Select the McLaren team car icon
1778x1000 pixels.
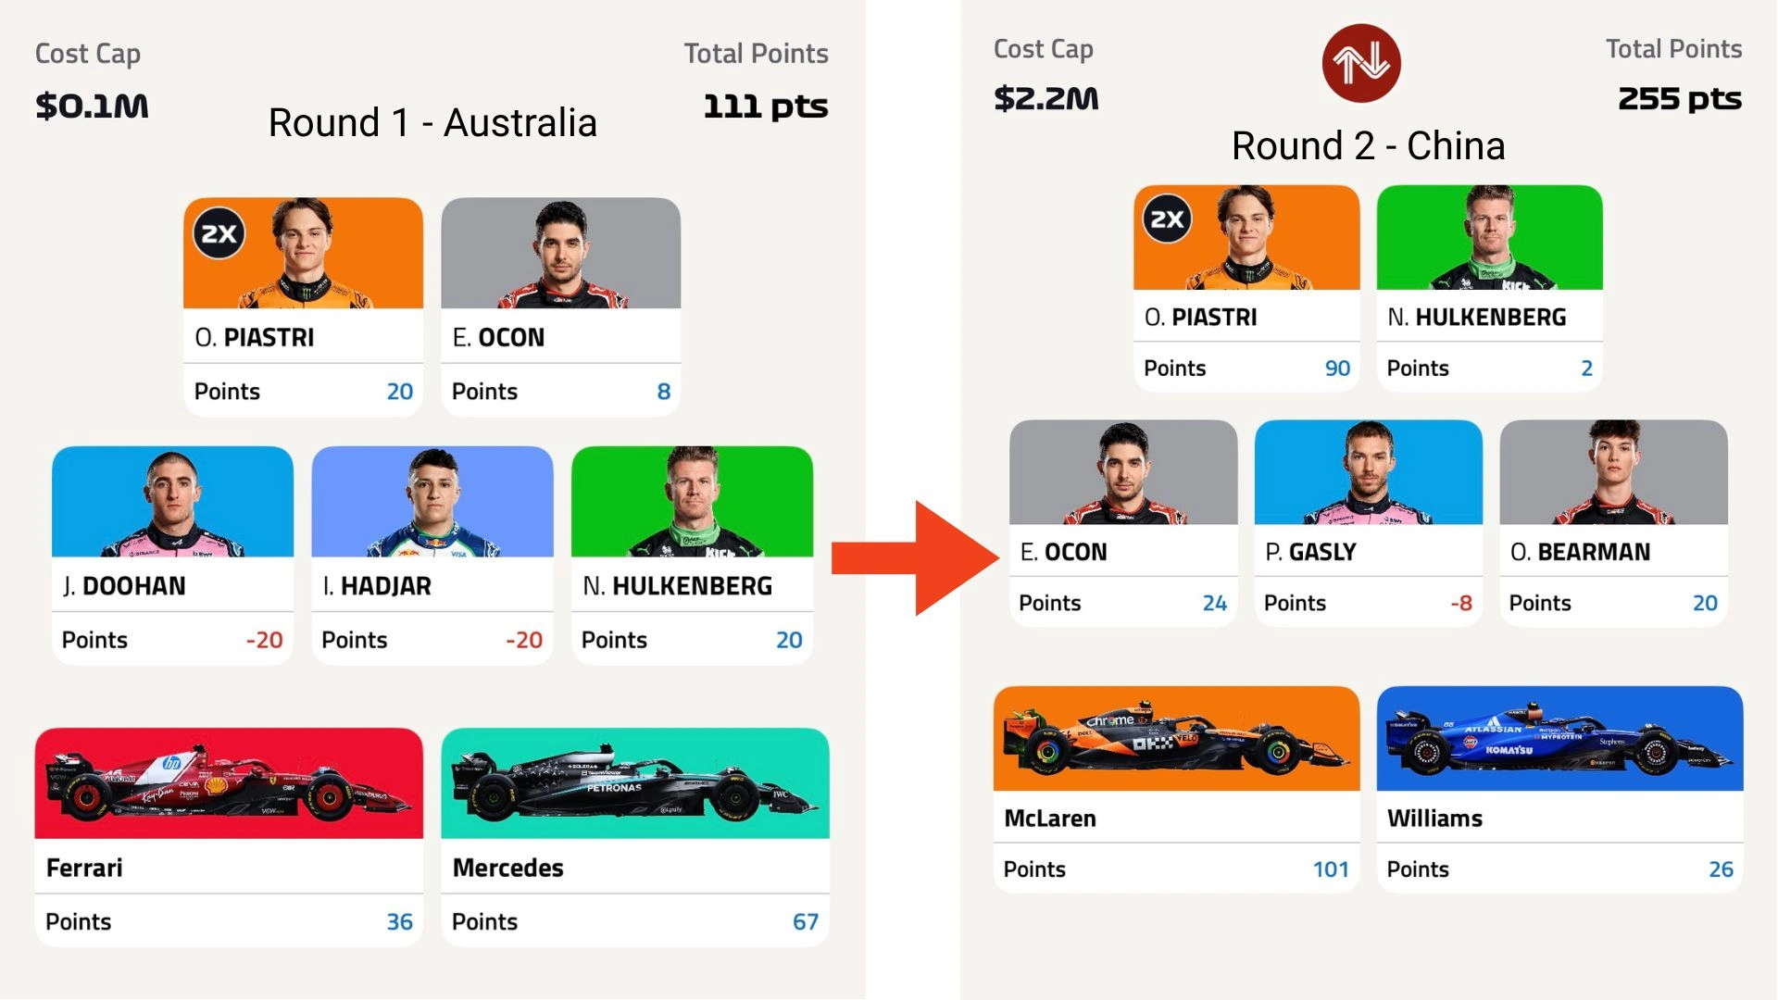tap(1176, 738)
